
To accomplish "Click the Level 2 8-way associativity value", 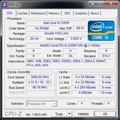I will pos(106,87).
